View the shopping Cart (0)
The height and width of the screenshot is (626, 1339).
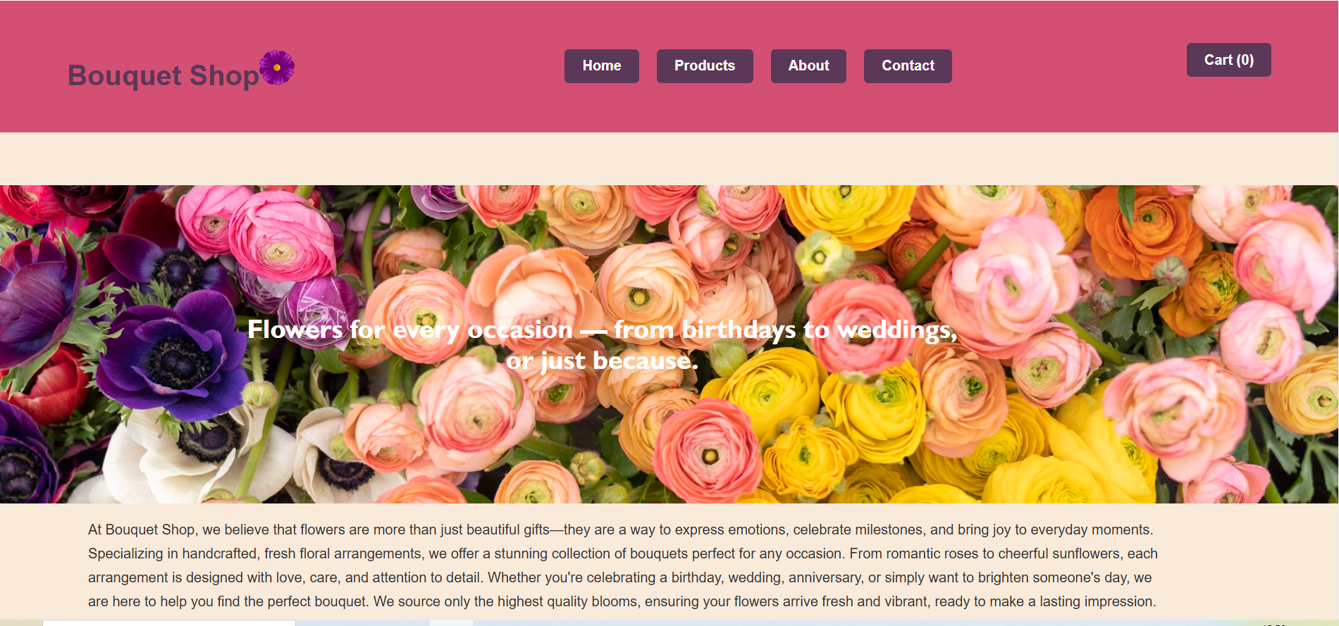pyautogui.click(x=1228, y=60)
